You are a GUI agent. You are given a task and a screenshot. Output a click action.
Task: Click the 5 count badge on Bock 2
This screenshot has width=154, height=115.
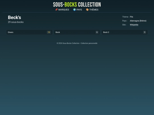(145, 32)
